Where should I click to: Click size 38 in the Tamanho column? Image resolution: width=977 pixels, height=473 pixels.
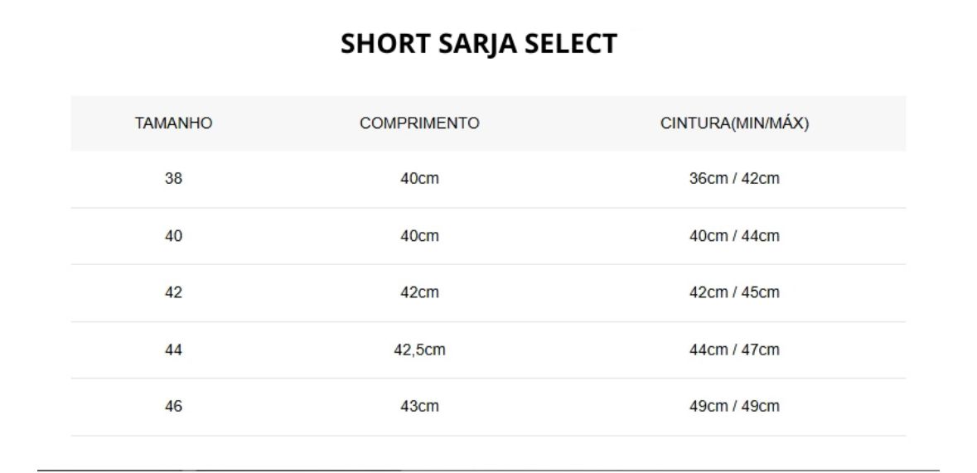(173, 179)
